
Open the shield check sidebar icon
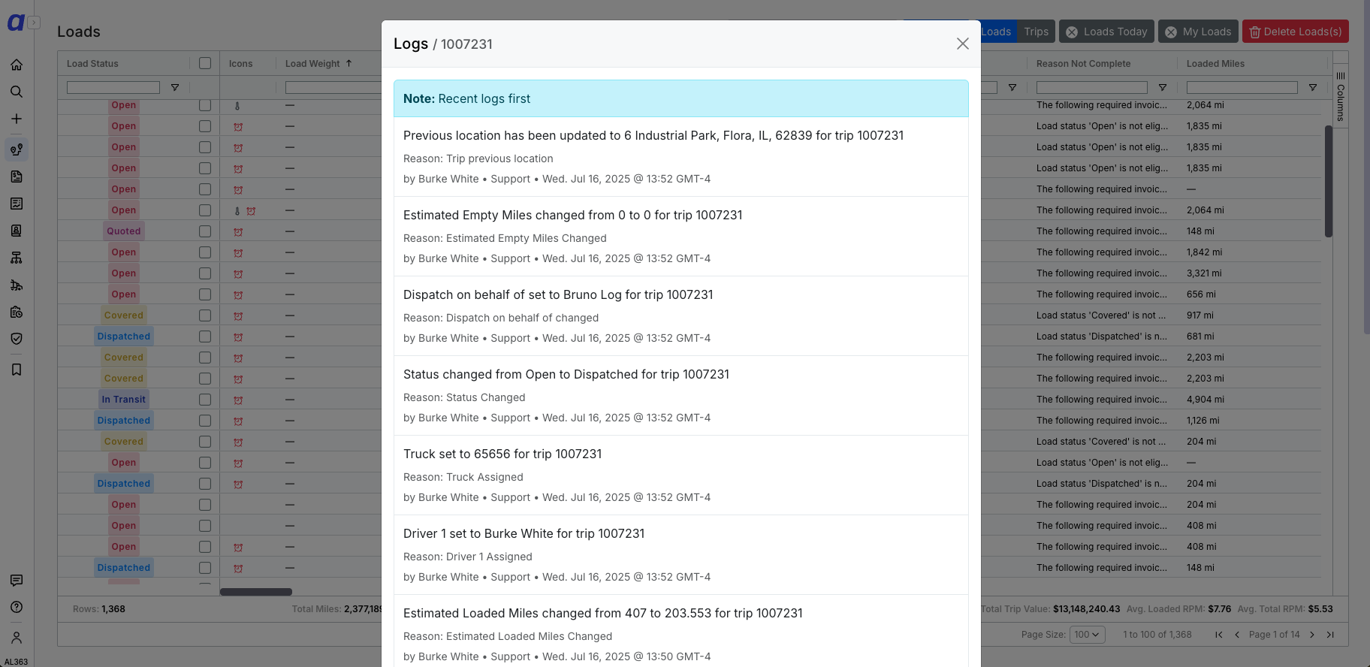[x=17, y=339]
